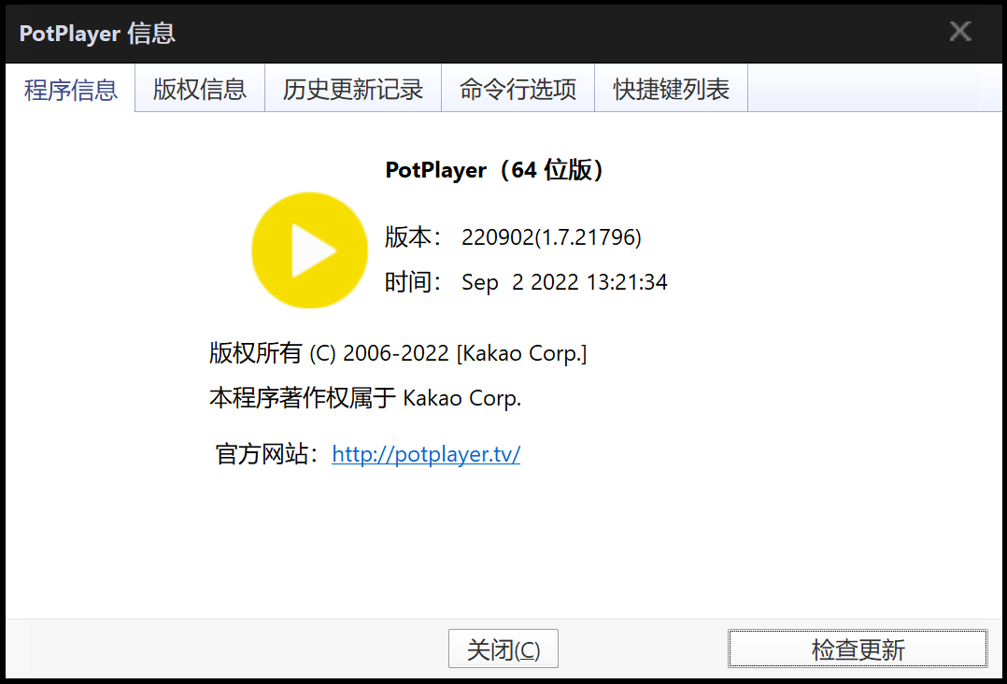Show the 快捷键列表 tab
1007x684 pixels.
click(x=671, y=90)
